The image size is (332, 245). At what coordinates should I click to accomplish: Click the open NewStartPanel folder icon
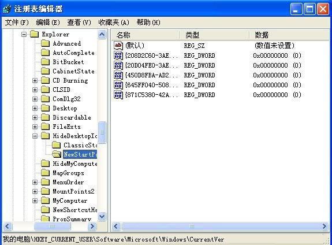(57, 154)
